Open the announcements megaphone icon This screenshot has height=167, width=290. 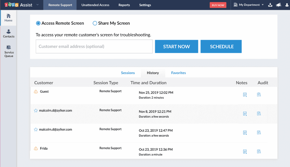click(278, 5)
